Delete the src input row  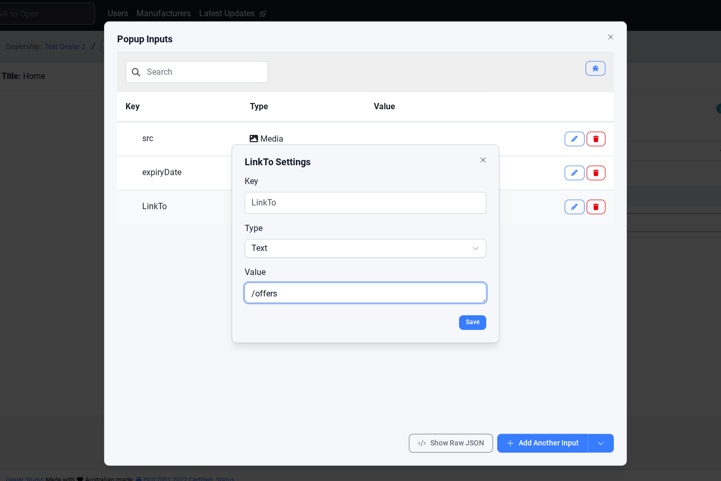596,139
